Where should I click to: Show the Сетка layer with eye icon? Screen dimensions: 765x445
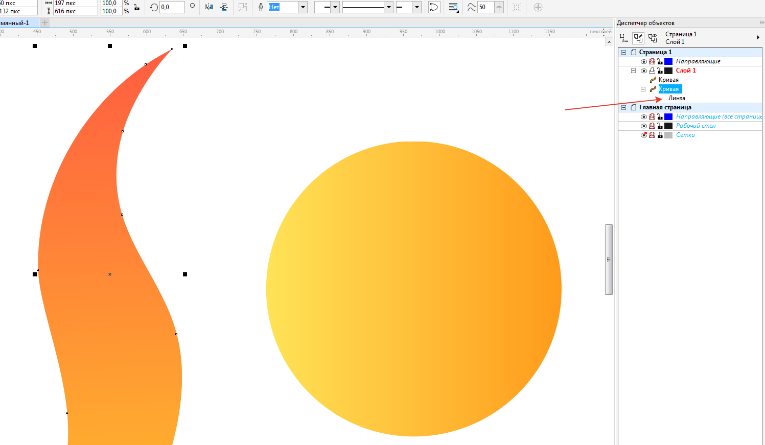pyautogui.click(x=644, y=135)
